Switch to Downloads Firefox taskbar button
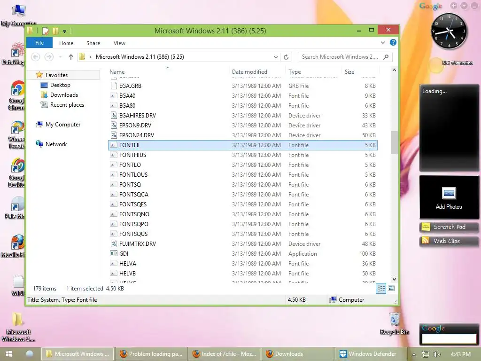The width and height of the screenshot is (481, 361). tap(297, 354)
